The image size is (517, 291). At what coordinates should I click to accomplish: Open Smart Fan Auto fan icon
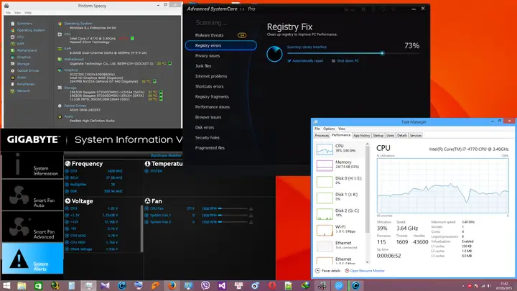click(x=19, y=195)
